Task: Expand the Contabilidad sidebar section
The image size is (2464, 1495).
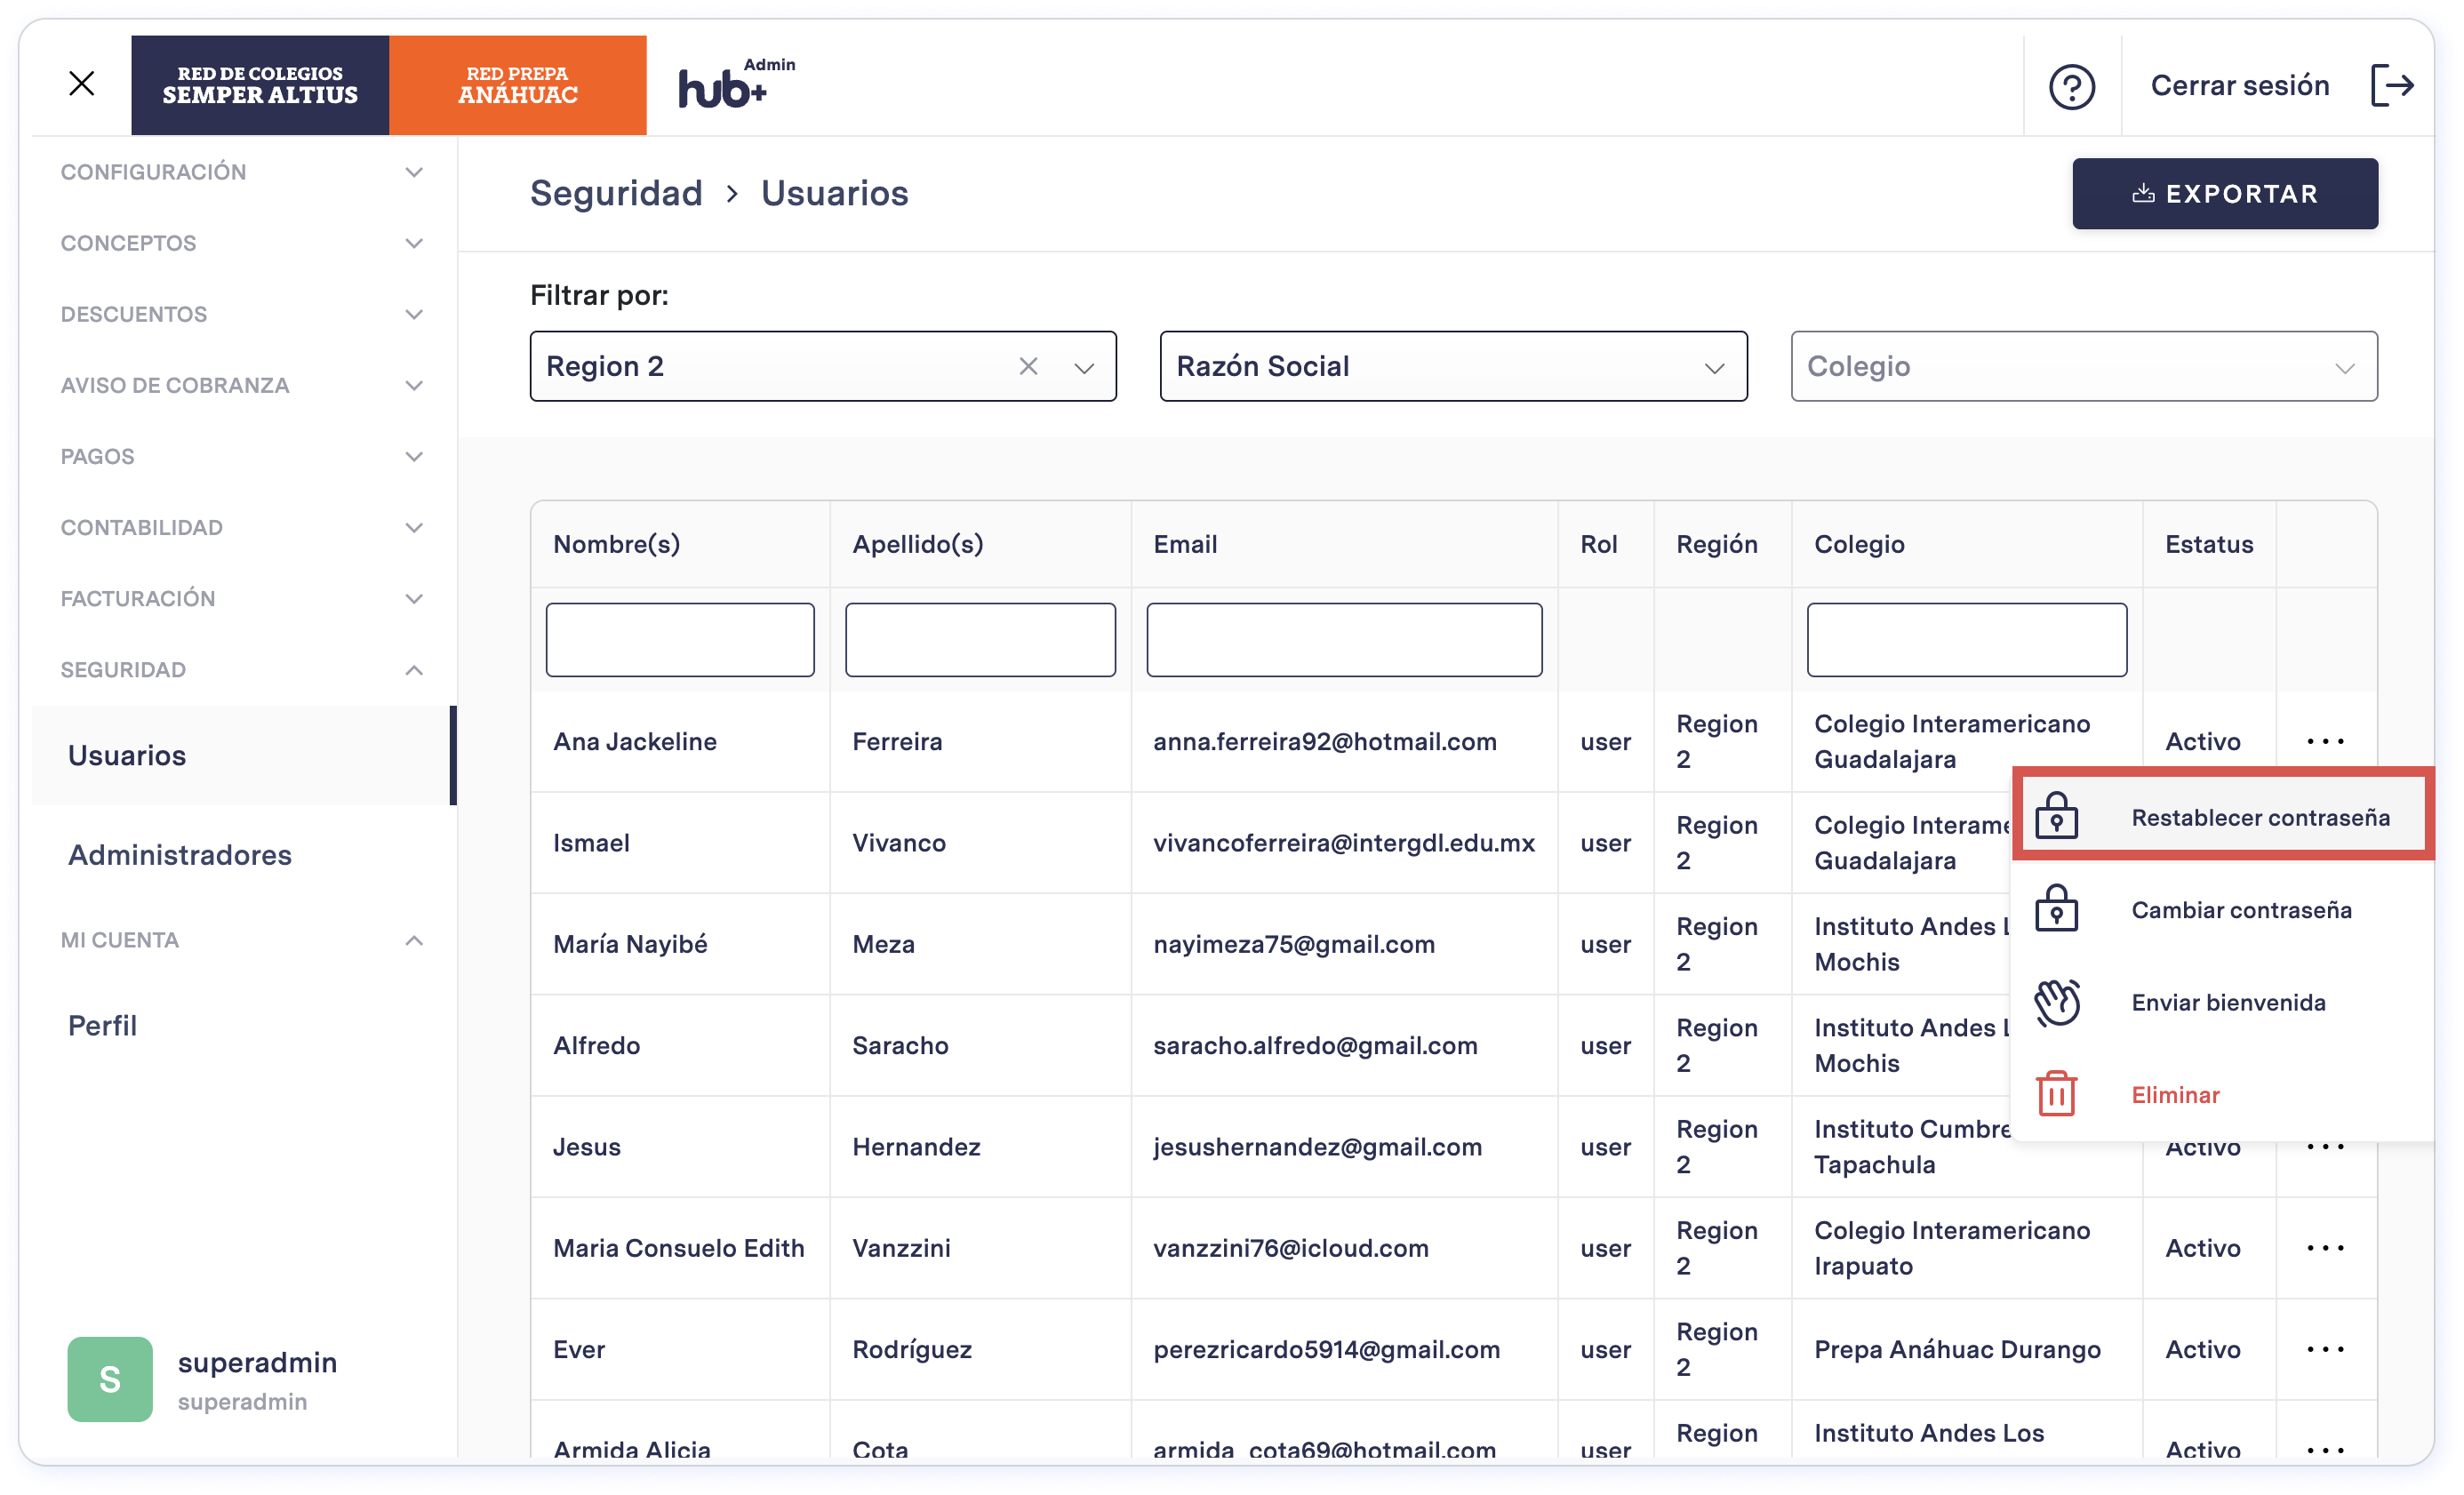Action: click(x=243, y=527)
